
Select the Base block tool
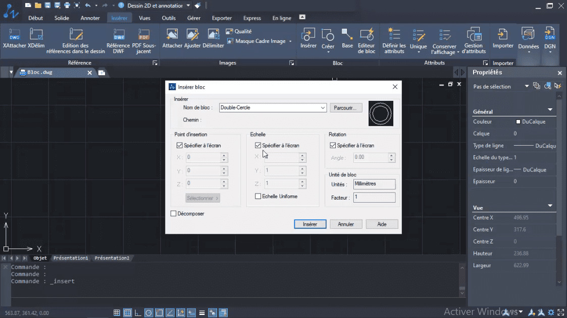(347, 35)
